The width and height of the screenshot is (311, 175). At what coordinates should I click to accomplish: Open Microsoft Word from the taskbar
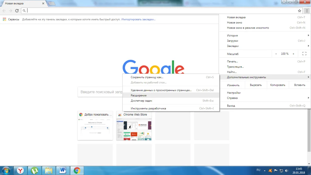pyautogui.click(x=63, y=170)
